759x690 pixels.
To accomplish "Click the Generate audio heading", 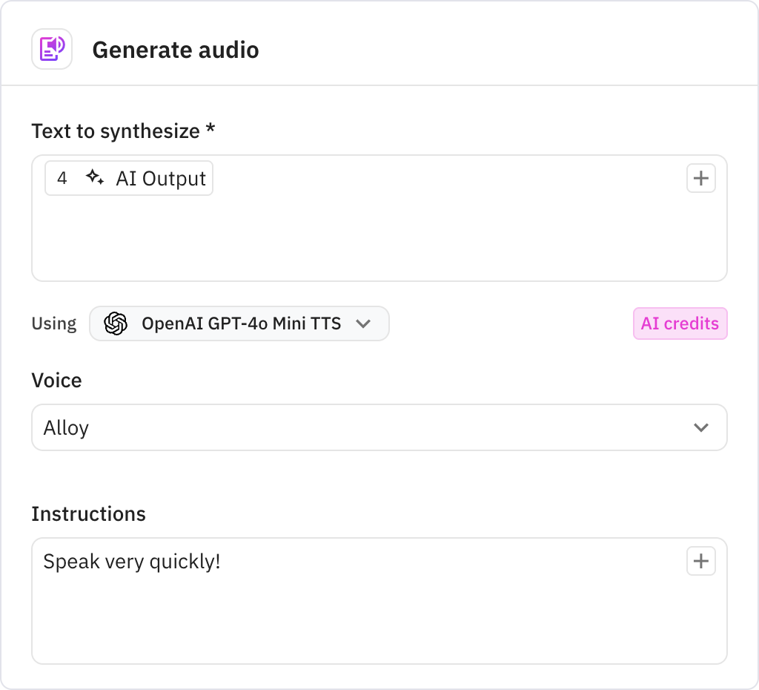I will coord(176,50).
